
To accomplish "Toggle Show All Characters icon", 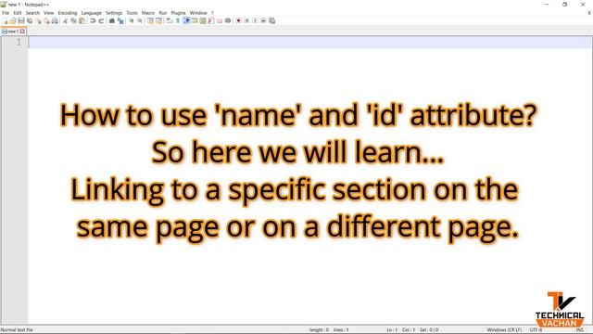I will pyautogui.click(x=178, y=20).
